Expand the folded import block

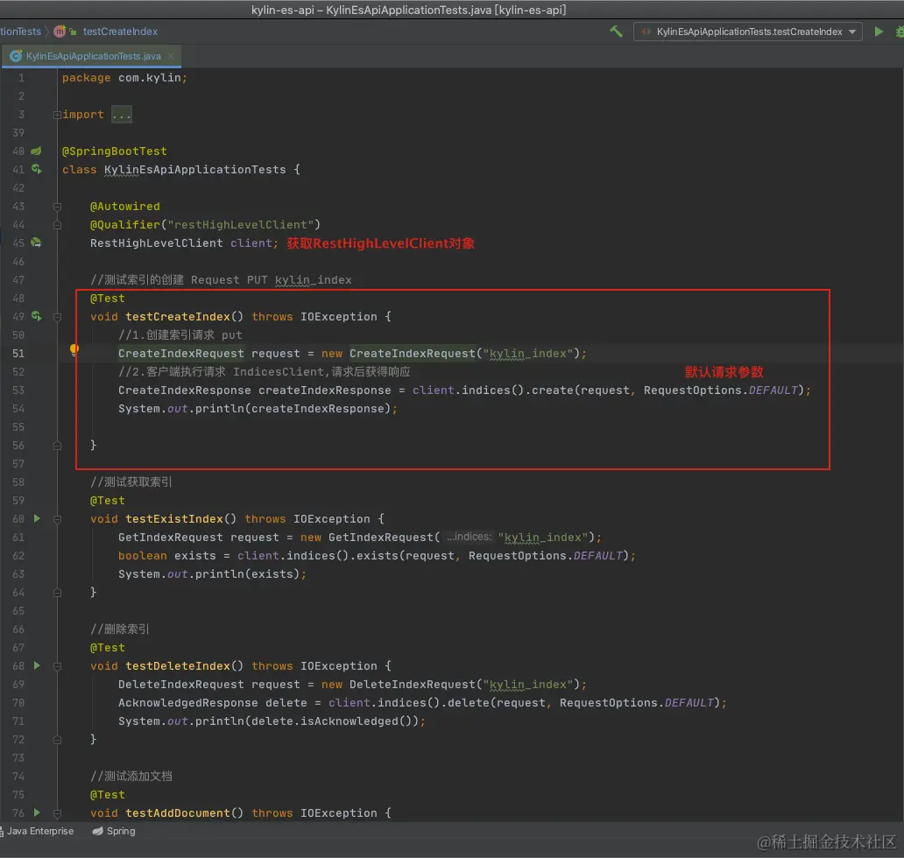(57, 115)
